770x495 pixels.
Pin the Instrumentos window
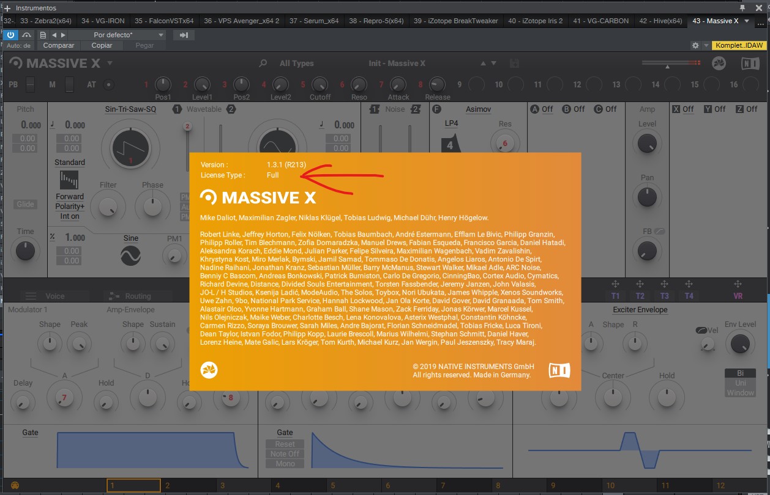[742, 8]
